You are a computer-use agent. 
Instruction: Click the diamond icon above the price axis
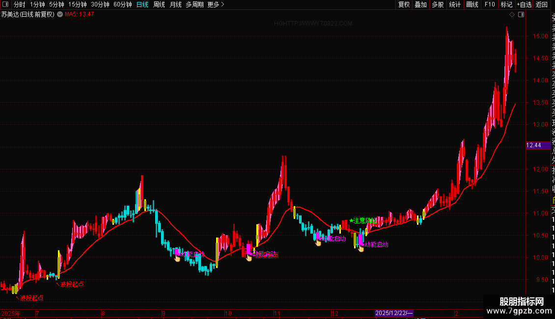(512, 14)
